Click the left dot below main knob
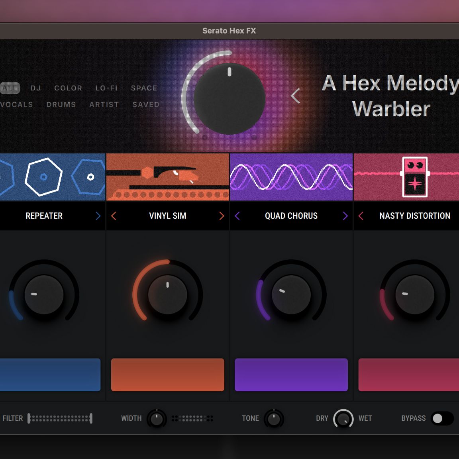Screen dimensions: 459x459 205,137
